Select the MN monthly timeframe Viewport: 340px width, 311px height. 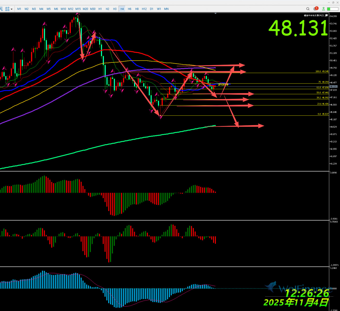coord(166,9)
